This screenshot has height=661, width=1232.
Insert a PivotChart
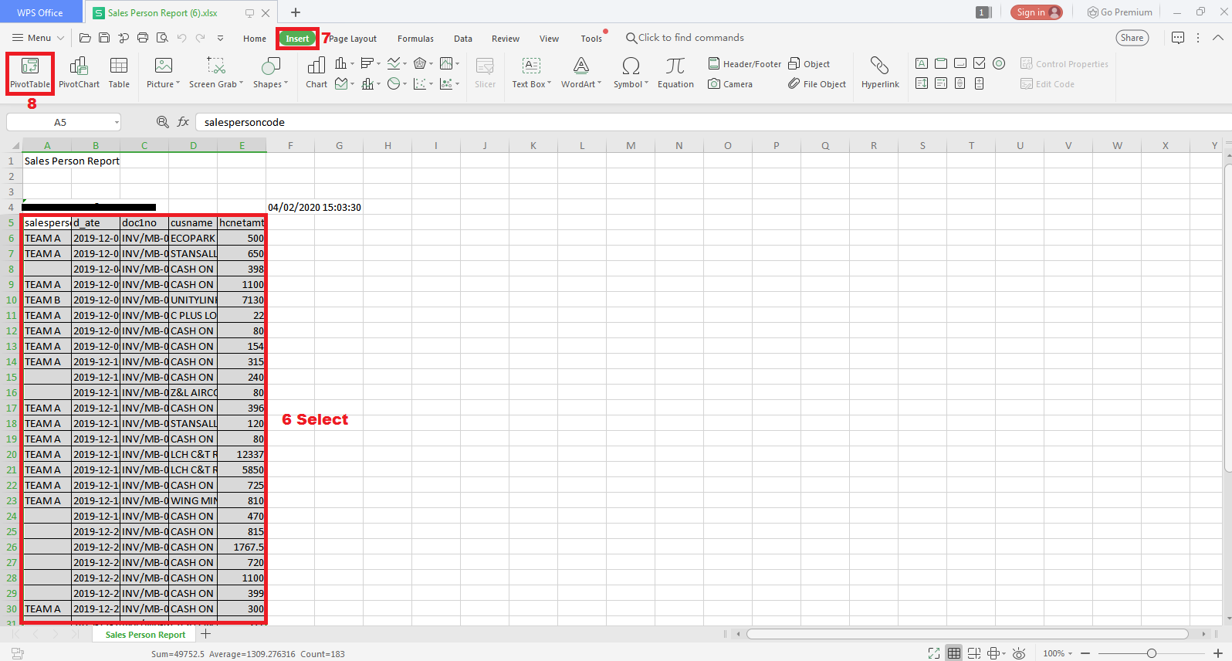[x=79, y=73]
